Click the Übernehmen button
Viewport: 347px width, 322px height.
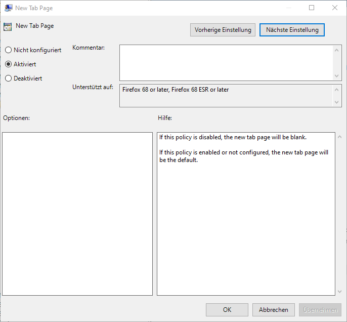click(x=320, y=310)
